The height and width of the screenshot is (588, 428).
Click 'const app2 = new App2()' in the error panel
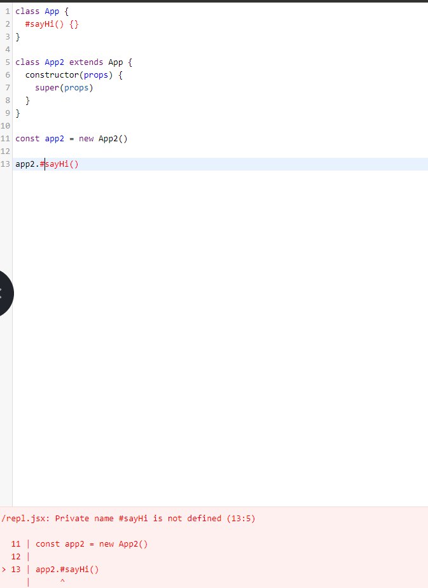pyautogui.click(x=92, y=544)
